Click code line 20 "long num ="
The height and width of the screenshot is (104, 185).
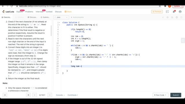[76, 66]
